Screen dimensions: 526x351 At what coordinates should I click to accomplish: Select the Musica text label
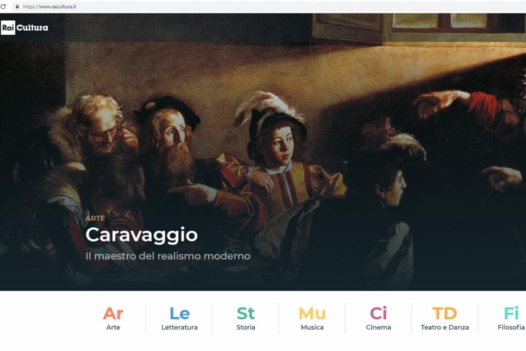[312, 327]
